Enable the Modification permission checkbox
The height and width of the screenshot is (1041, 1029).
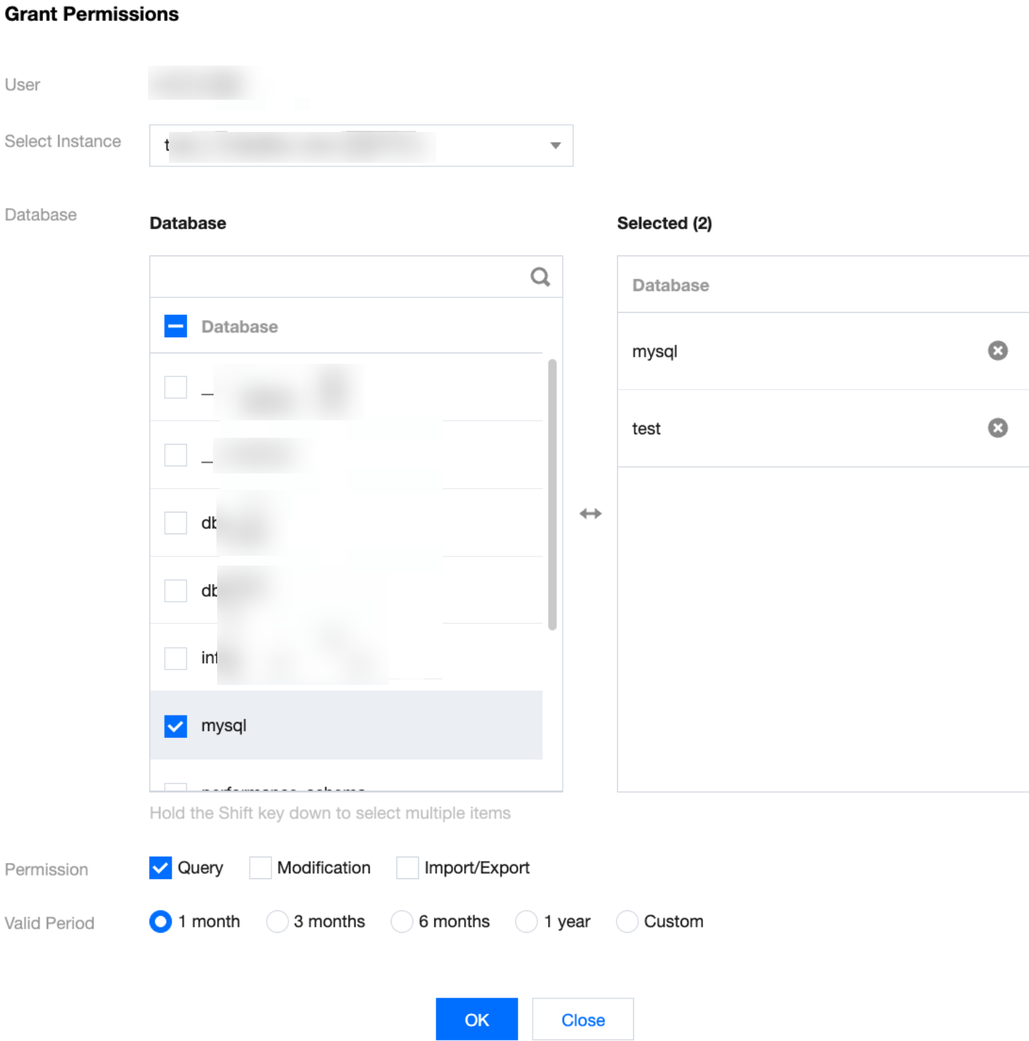click(x=260, y=868)
